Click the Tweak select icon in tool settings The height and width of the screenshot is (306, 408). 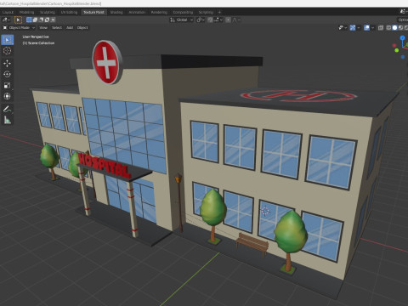(18, 20)
